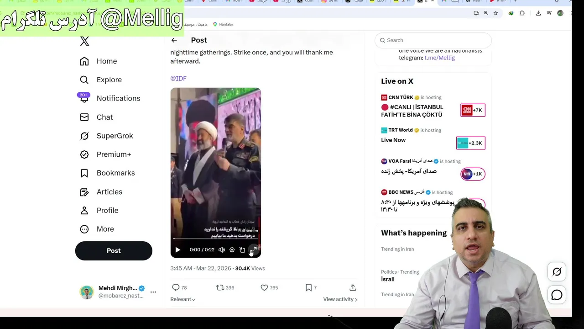Bookmark the post with 7 bookmarks
Viewport: 584px width, 329px height.
311,287
